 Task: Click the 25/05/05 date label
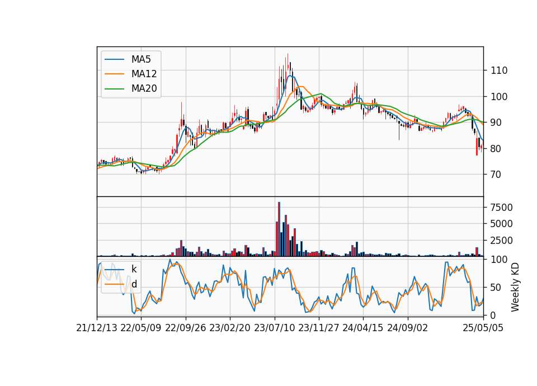tap(483, 328)
